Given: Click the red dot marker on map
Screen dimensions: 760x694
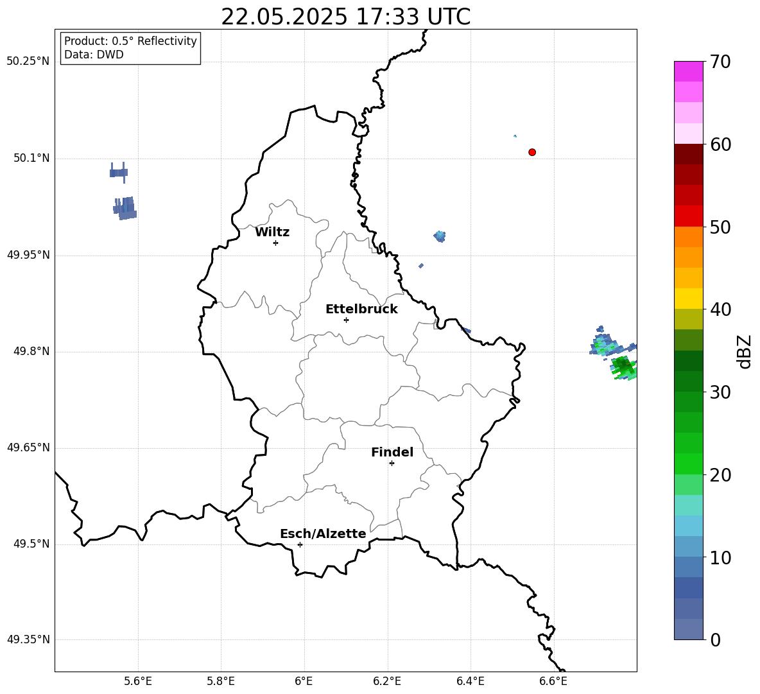Looking at the screenshot, I should [532, 152].
